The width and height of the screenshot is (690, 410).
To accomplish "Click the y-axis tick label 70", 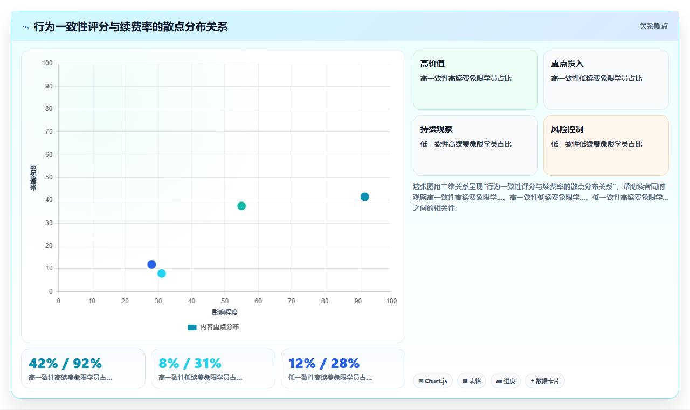I will tap(49, 131).
